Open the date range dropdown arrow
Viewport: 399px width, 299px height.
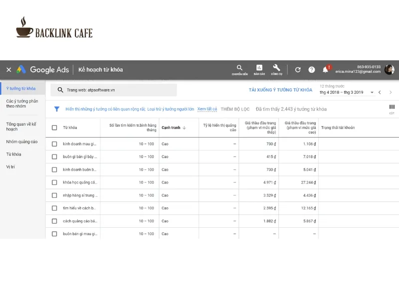372,92
